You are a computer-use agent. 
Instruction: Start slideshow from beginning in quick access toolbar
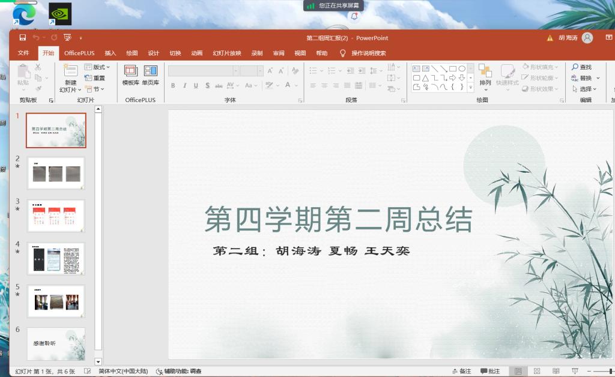[67, 38]
